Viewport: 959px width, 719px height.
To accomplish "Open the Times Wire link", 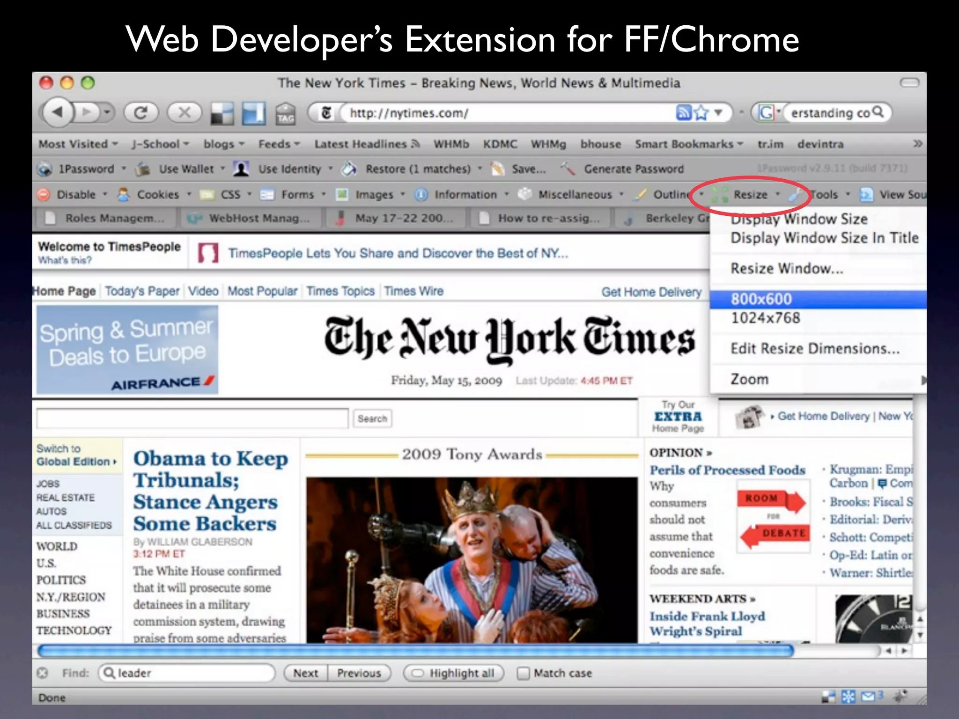I will [413, 291].
